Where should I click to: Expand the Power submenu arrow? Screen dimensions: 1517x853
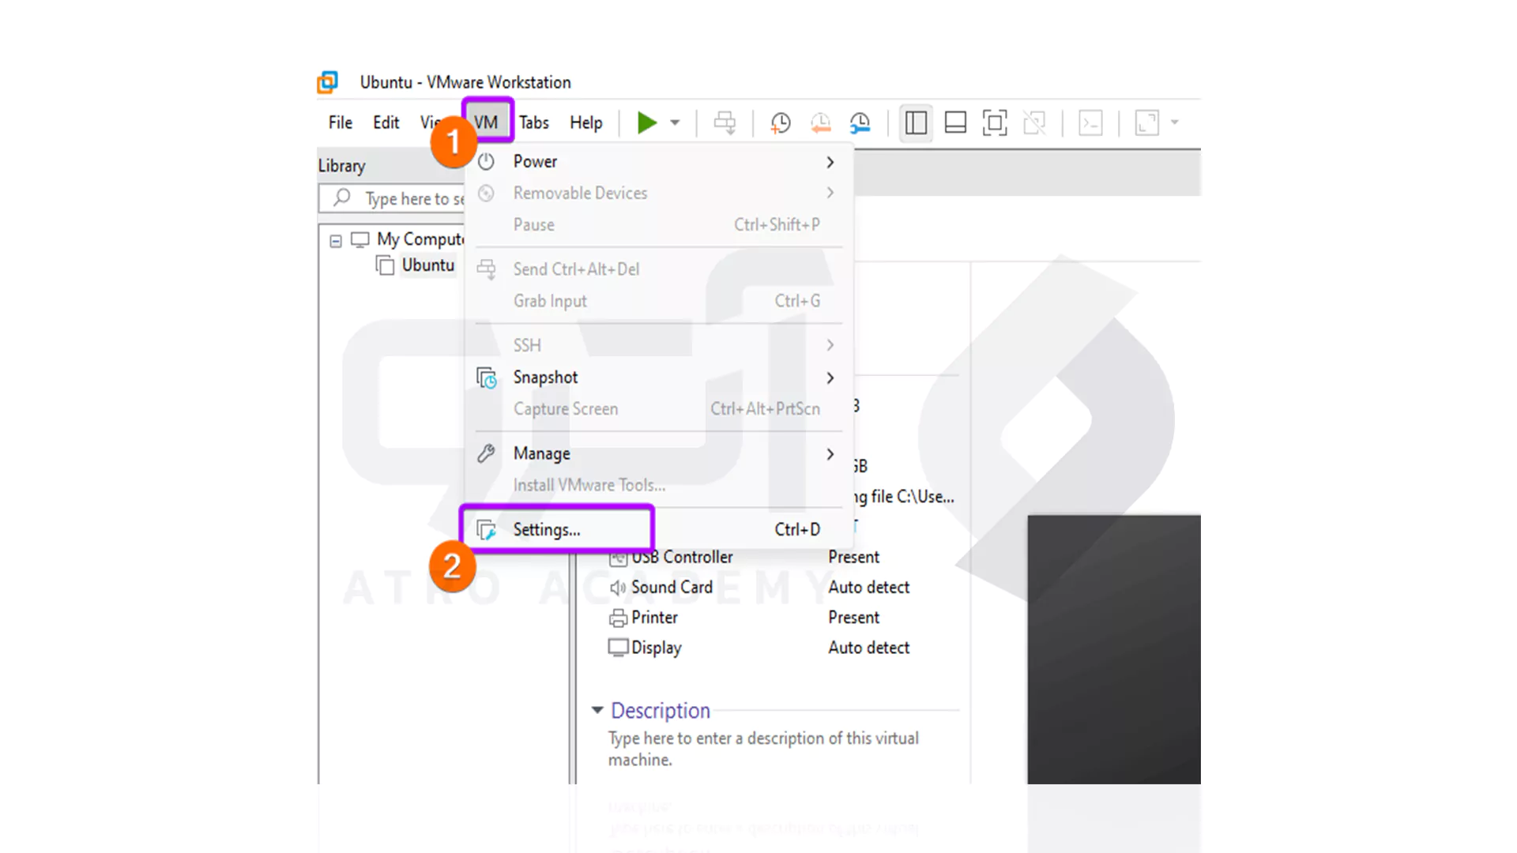tap(830, 162)
